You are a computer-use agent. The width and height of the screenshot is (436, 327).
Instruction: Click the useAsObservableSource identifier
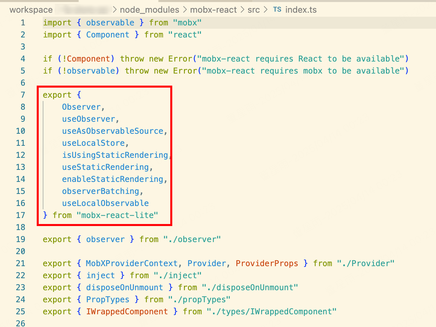point(113,131)
